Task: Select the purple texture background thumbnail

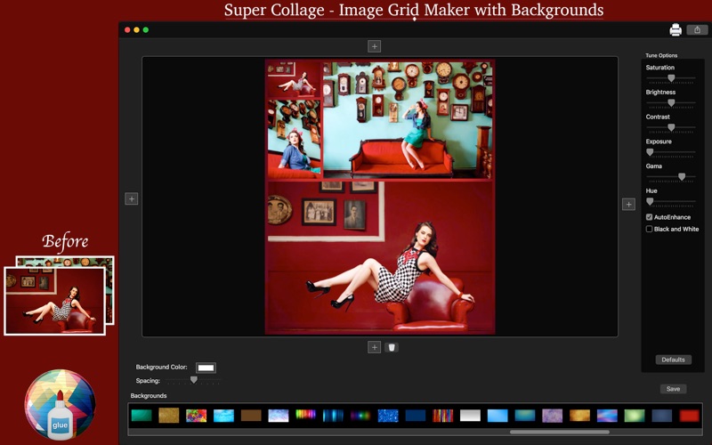Action: pyautogui.click(x=552, y=415)
